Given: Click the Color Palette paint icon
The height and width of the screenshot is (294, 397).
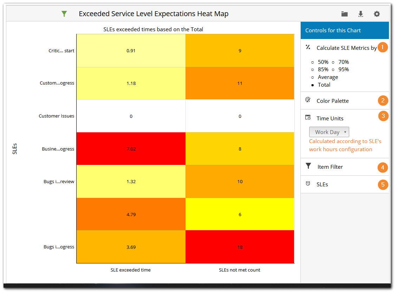Looking at the screenshot, I should 308,100.
